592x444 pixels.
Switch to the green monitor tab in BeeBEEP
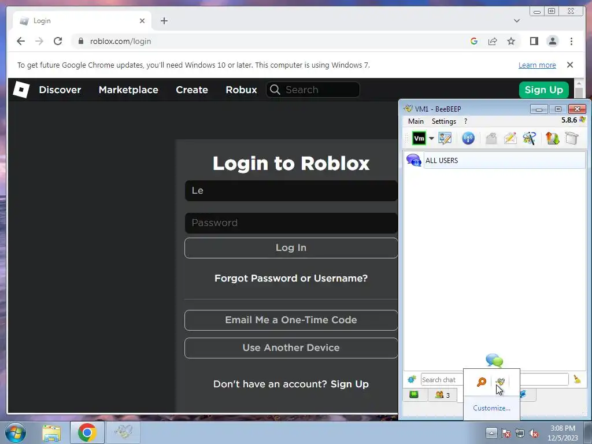pyautogui.click(x=414, y=395)
